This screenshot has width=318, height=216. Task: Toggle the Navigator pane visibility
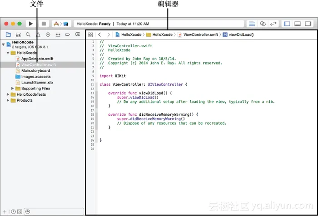287,24
